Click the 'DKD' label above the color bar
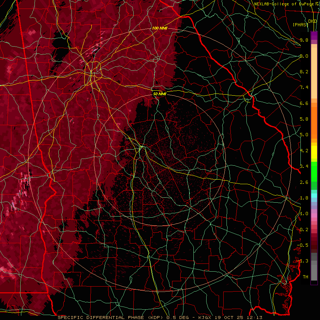320x320 pixels. (313, 21)
